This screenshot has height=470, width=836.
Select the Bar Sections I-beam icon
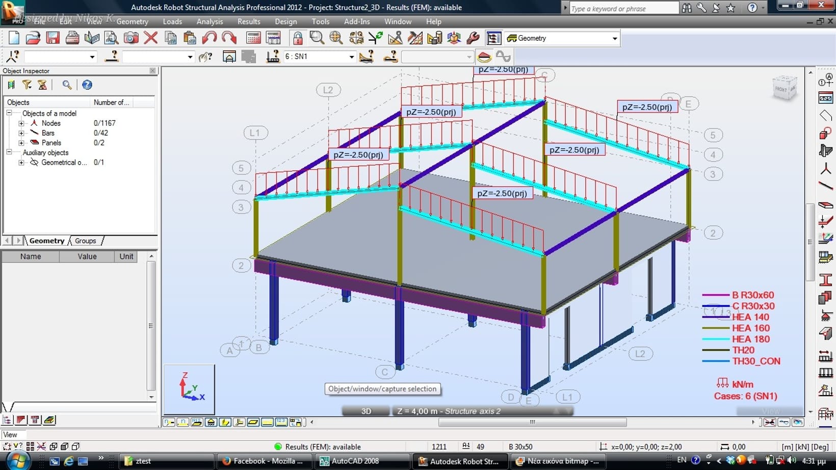825,279
